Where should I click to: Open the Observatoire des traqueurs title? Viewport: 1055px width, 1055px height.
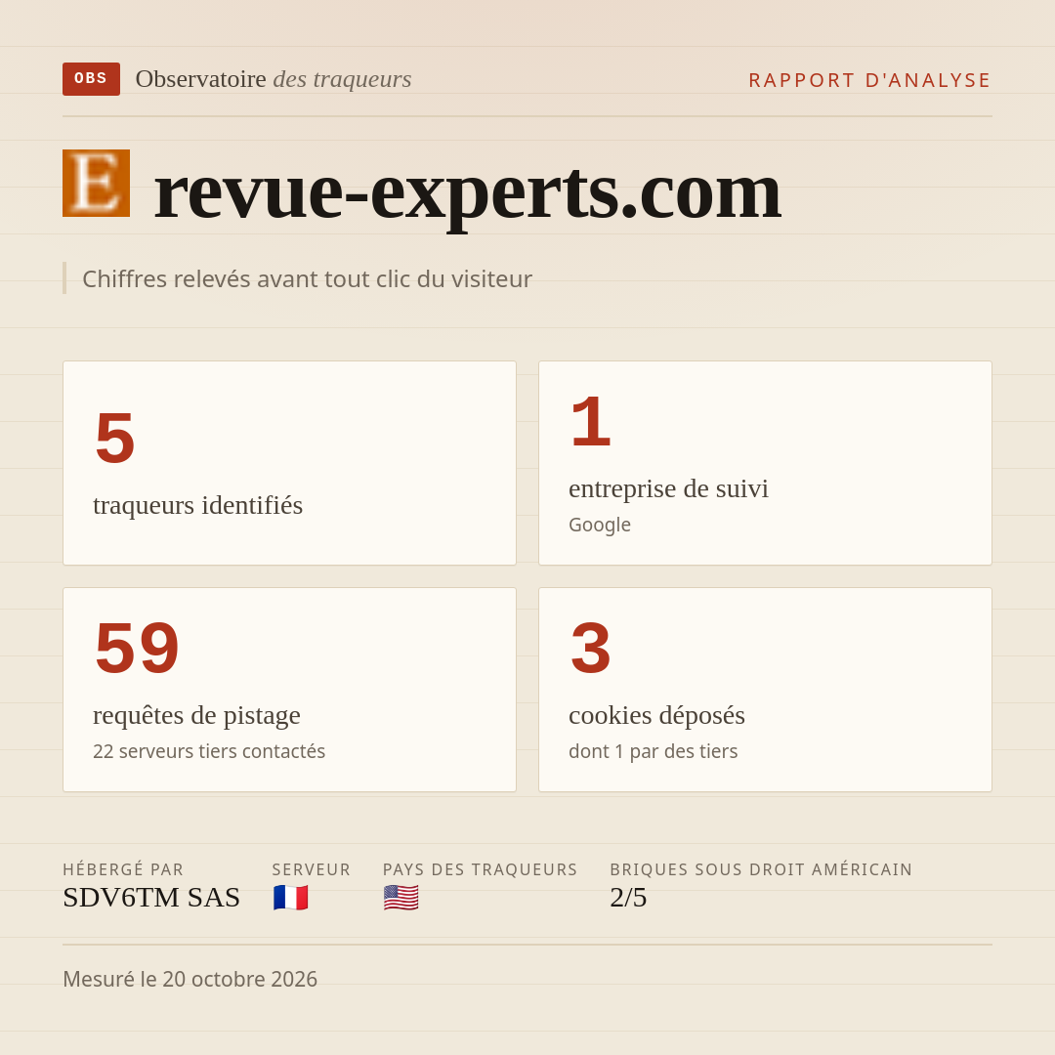274,79
